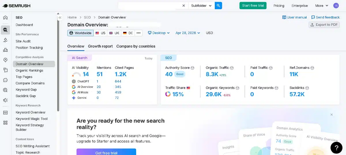Select Domain Overview in sidebar
The width and height of the screenshot is (346, 155).
click(34, 64)
